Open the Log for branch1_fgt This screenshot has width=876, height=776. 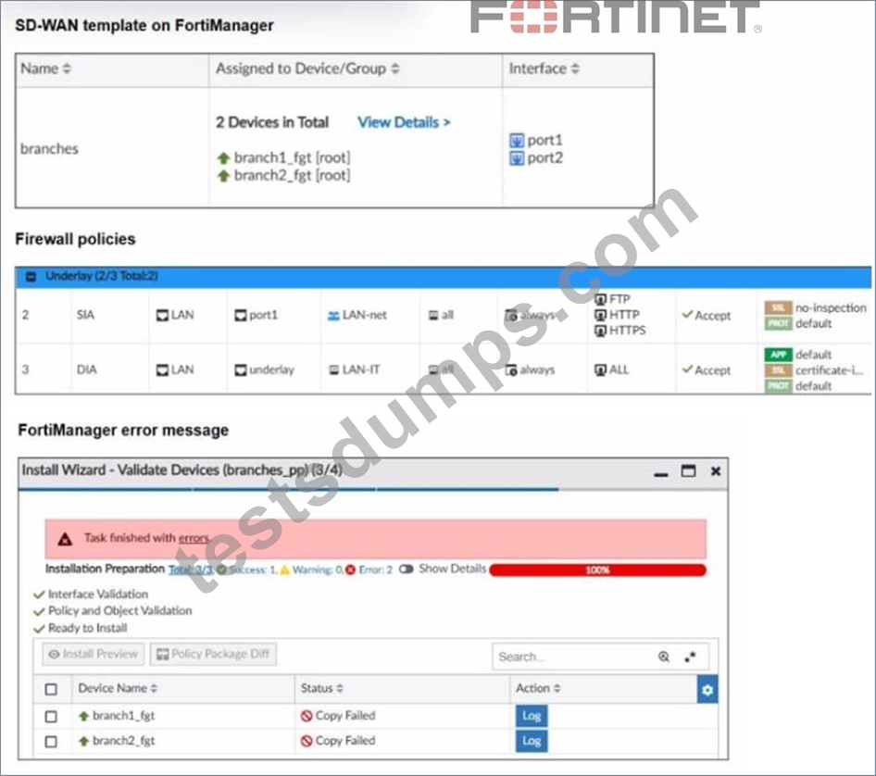point(532,716)
